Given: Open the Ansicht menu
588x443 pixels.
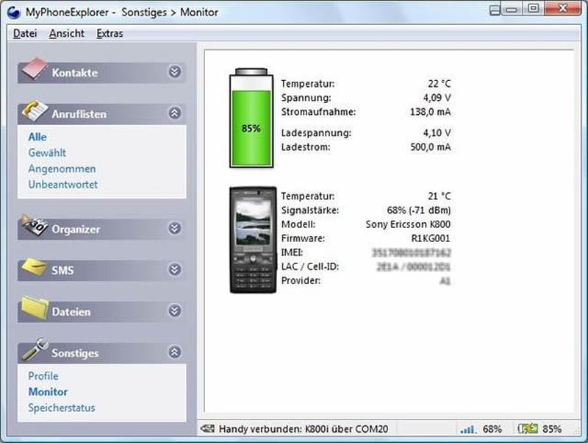Looking at the screenshot, I should tap(67, 33).
